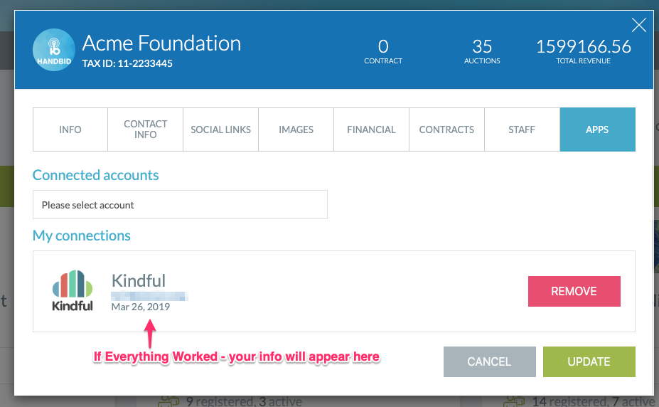Click the Kindful connection name
The image size is (659, 407).
click(139, 280)
